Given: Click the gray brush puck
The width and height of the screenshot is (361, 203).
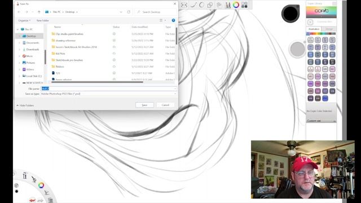Looking at the screenshot, I should [x=297, y=49].
